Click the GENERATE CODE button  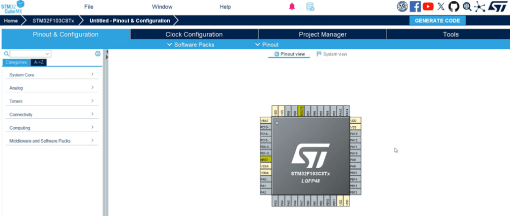click(x=437, y=20)
